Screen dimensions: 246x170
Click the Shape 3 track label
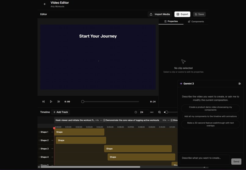click(44, 149)
